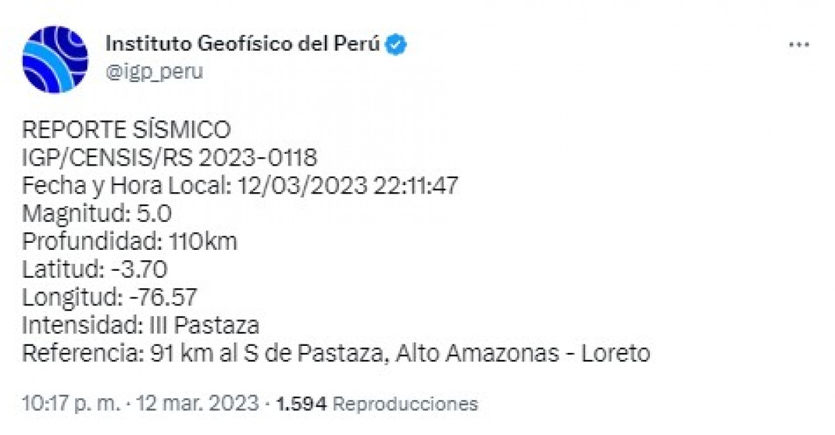Open the Instituto Geofísico del Perú display name
Image resolution: width=835 pixels, height=435 pixels.
pos(243,44)
